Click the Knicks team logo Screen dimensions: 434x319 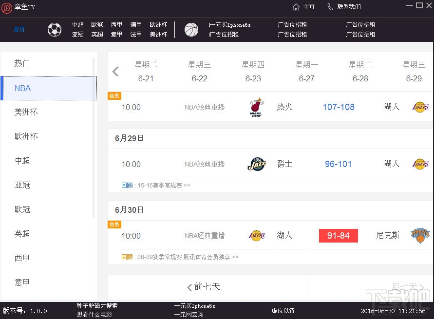(x=420, y=235)
